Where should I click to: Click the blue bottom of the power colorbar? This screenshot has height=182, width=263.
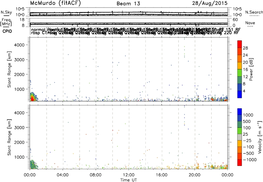[240, 94]
